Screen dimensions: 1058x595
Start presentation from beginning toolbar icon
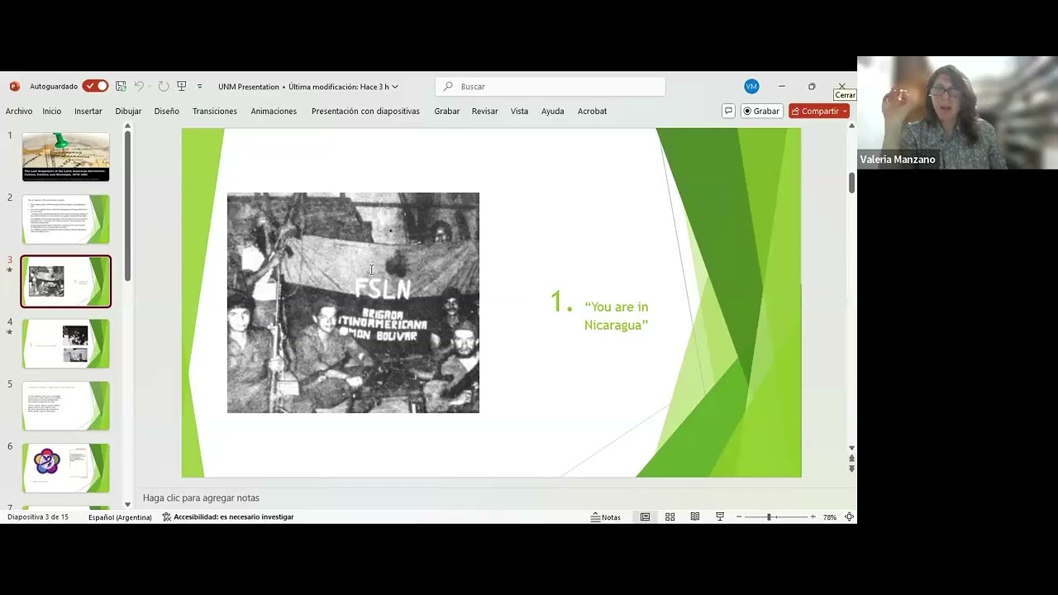(x=182, y=86)
